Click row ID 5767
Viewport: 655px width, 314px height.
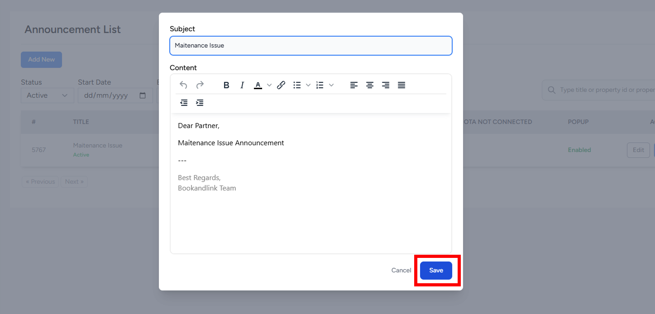pos(38,150)
